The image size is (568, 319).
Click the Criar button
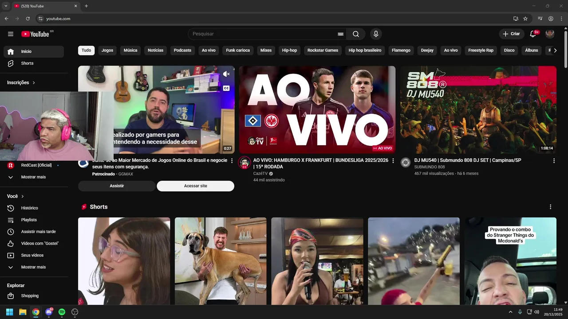(x=511, y=34)
